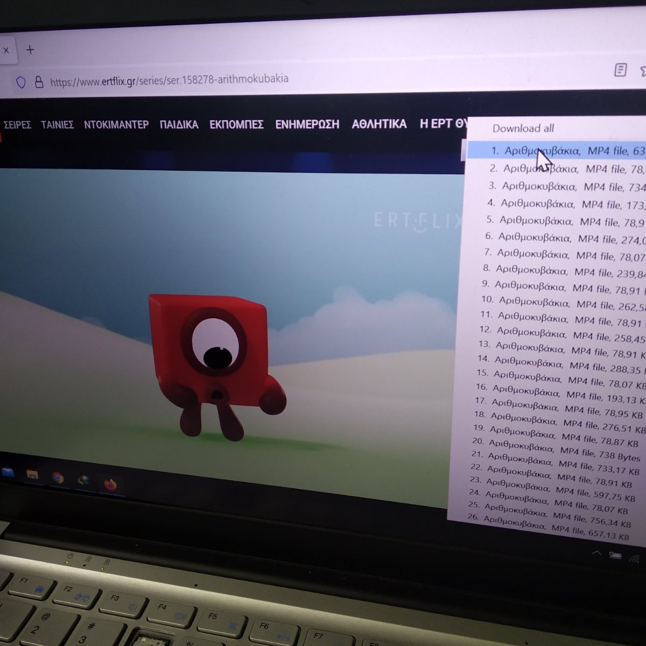Image resolution: width=646 pixels, height=646 pixels.
Task: Go to the ΠΑΙΔΙΚΑ section
Action: coord(179,124)
